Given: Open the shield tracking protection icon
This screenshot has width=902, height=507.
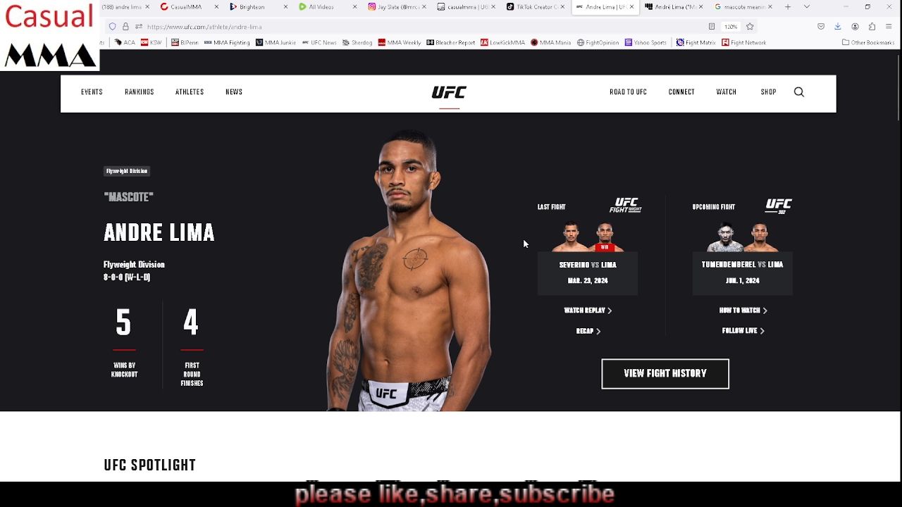Looking at the screenshot, I should [x=112, y=27].
